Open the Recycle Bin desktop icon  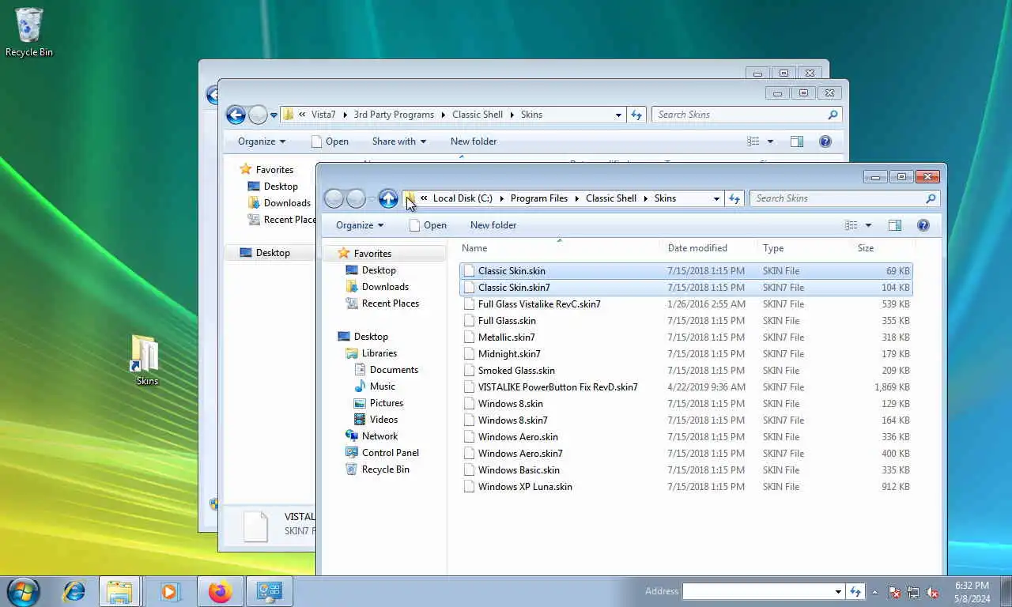pos(29,32)
